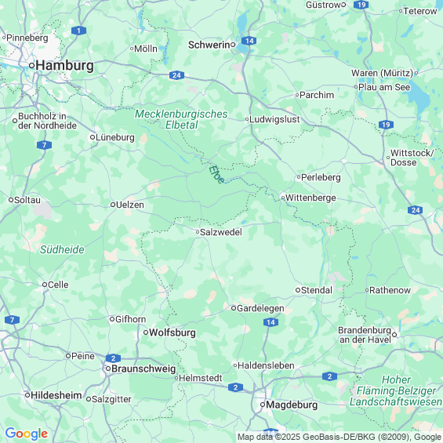Select the Elbe river label
The height and width of the screenshot is (443, 443).
pyautogui.click(x=216, y=175)
